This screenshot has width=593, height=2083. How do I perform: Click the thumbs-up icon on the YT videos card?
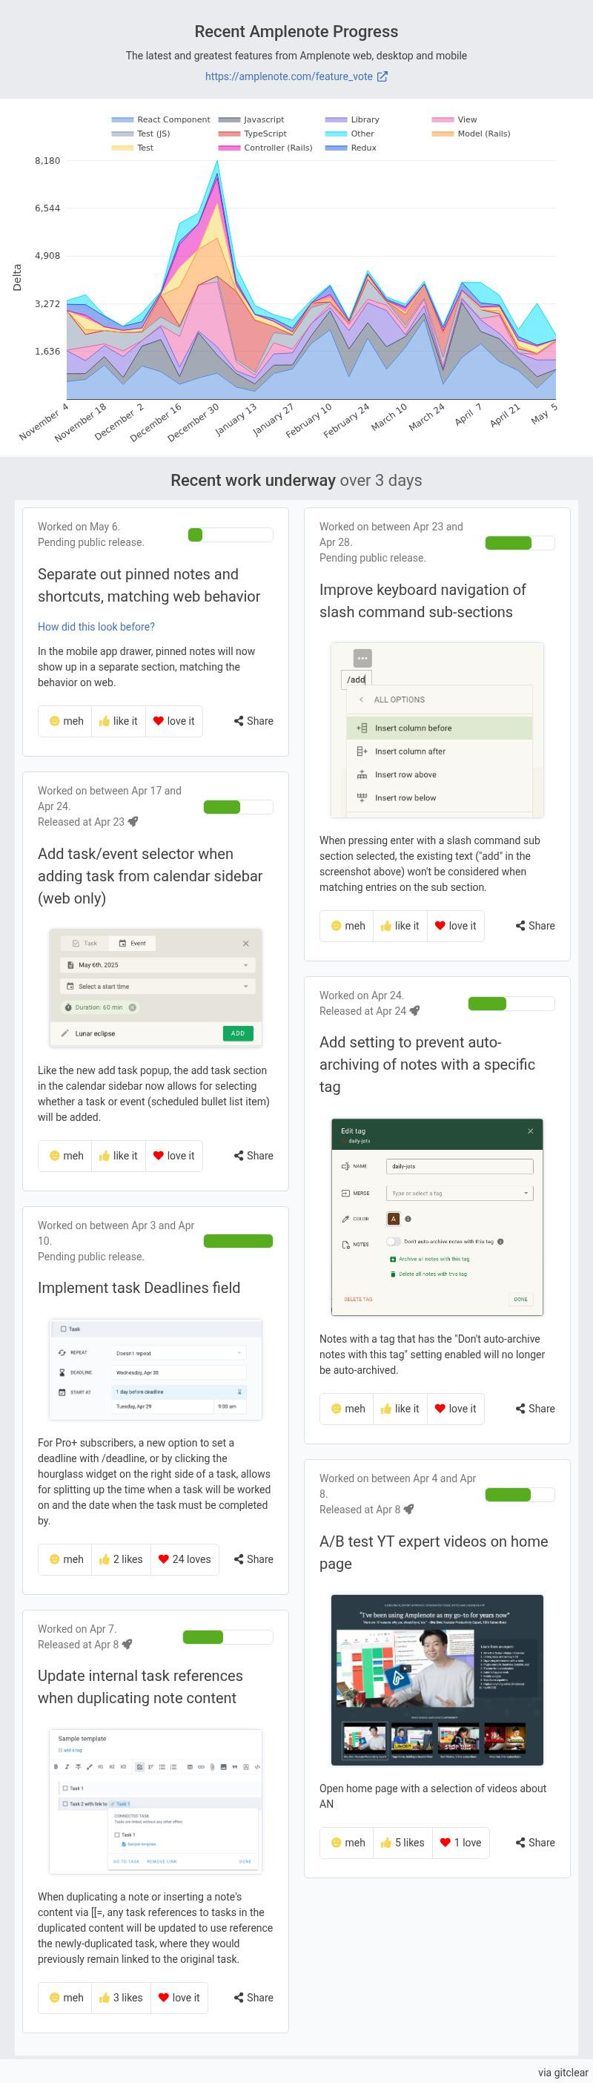point(386,1842)
